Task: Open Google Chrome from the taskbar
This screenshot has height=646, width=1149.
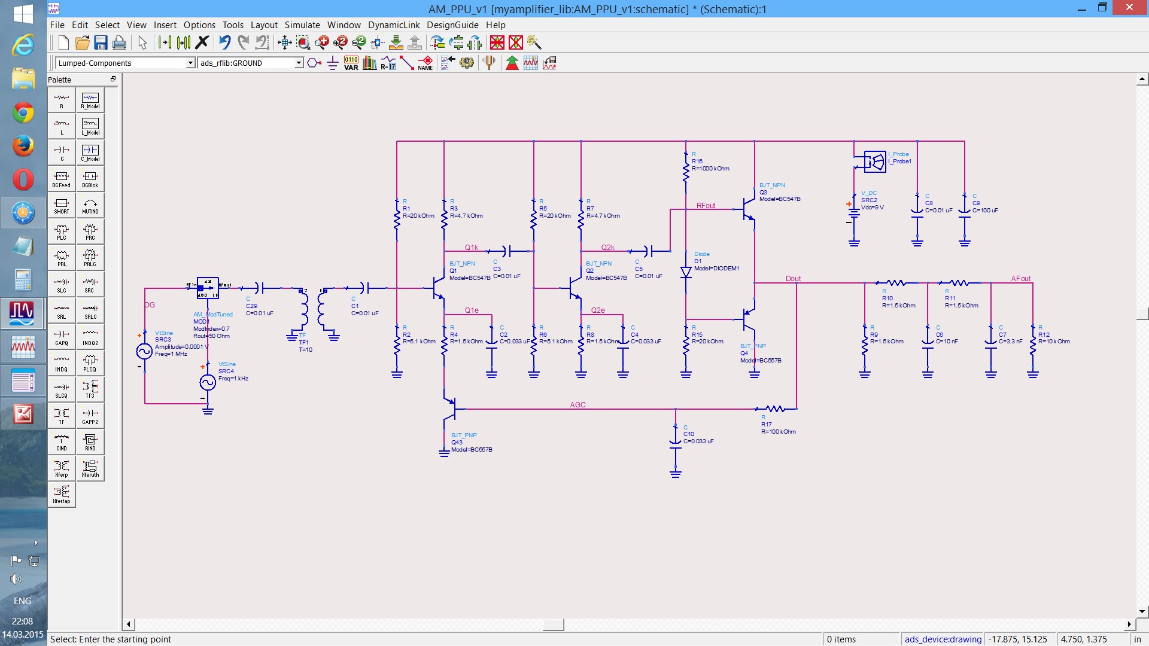Action: [x=23, y=112]
